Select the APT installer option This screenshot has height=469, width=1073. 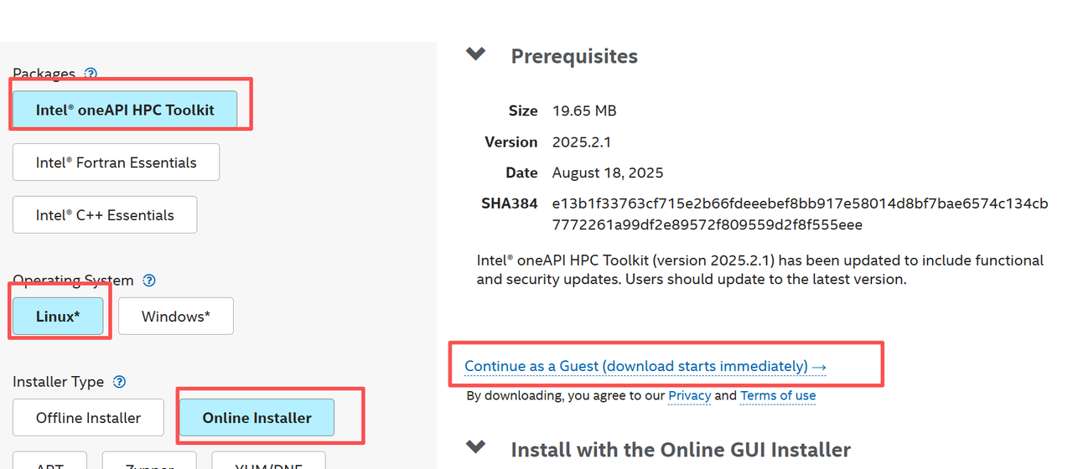[50, 462]
